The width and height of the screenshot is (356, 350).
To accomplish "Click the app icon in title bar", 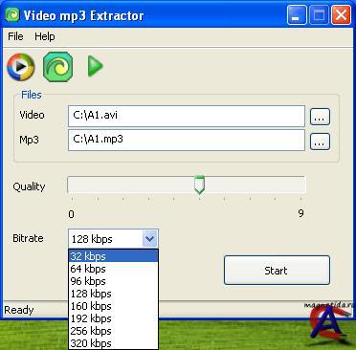I will 12,15.
